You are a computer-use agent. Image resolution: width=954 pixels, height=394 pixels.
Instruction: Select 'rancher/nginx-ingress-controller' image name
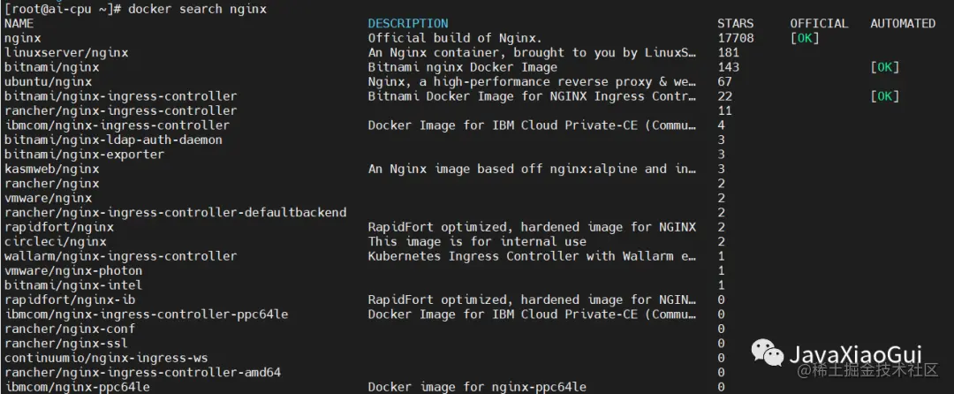click(x=120, y=111)
